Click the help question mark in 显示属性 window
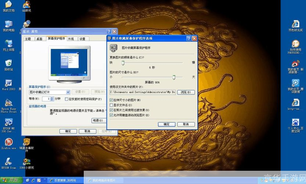Image resolution: width=306 pixels, height=184 pixels. [x=109, y=31]
